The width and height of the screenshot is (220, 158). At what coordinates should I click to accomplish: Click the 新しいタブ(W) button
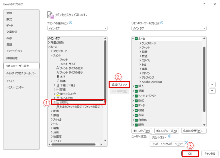(142, 131)
